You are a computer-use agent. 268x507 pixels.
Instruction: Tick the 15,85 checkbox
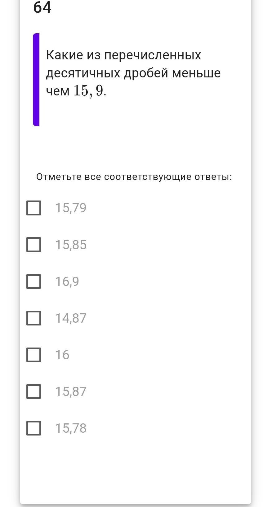tap(33, 245)
